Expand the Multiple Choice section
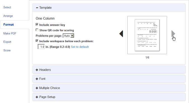This screenshot has height=103, width=189. pyautogui.click(x=109, y=88)
